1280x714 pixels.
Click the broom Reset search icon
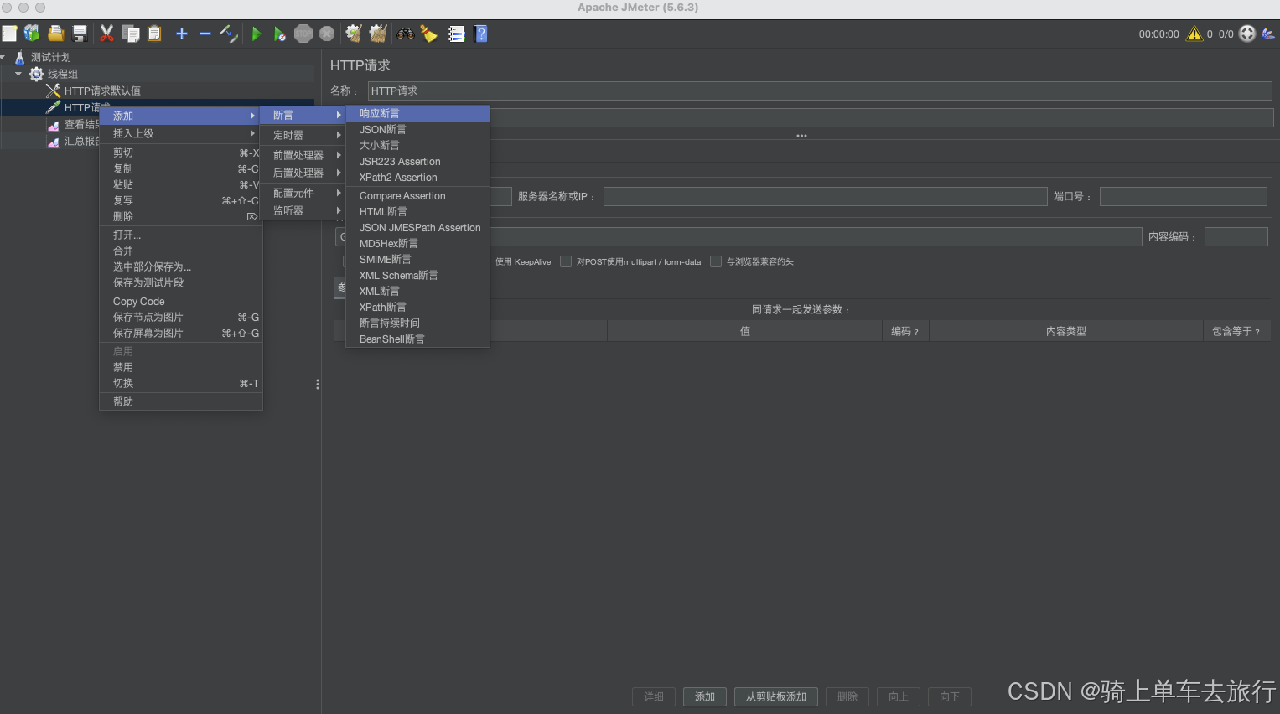point(429,34)
